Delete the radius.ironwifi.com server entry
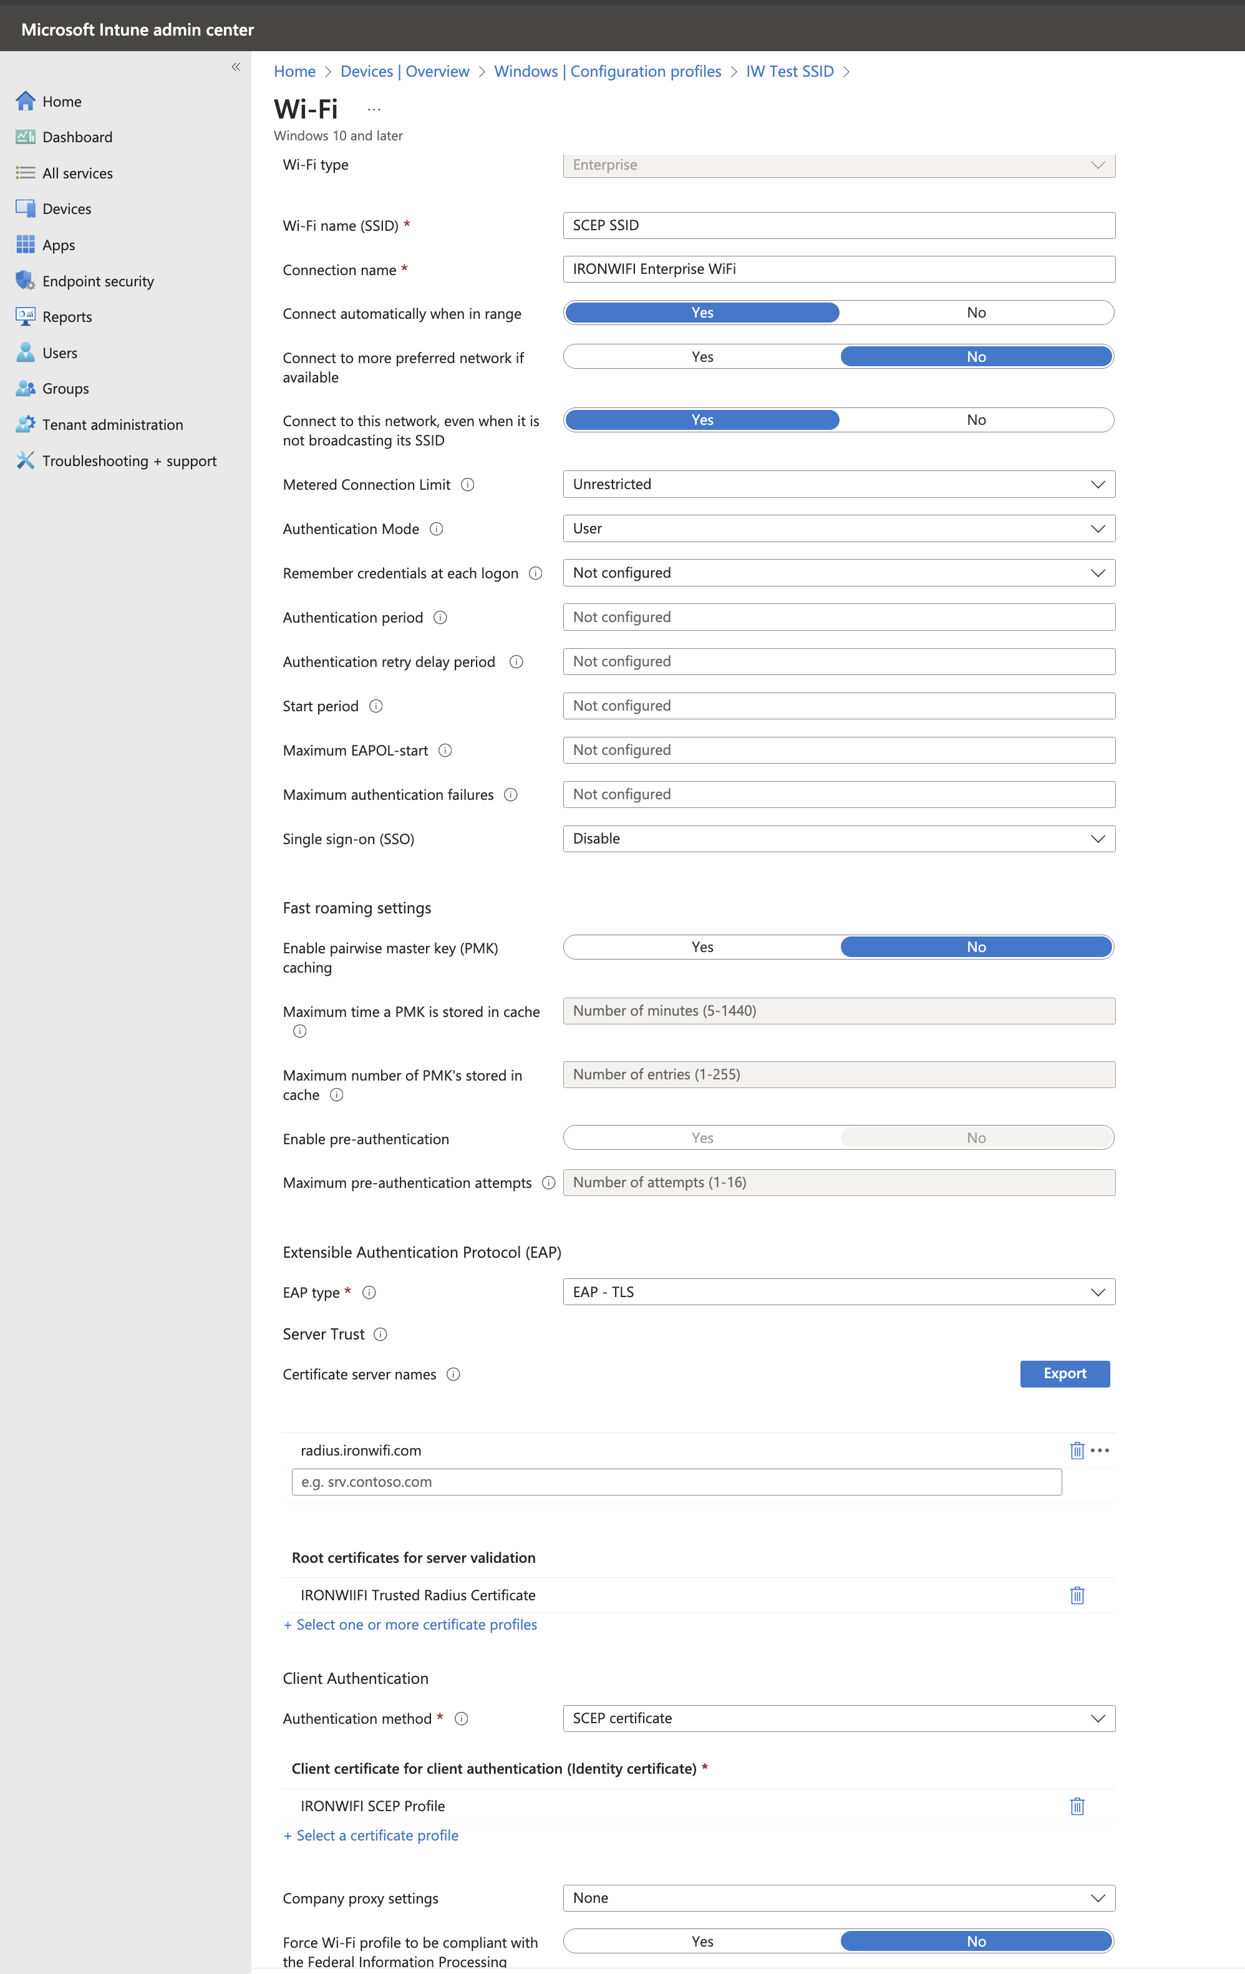The width and height of the screenshot is (1245, 1974). [x=1077, y=1450]
